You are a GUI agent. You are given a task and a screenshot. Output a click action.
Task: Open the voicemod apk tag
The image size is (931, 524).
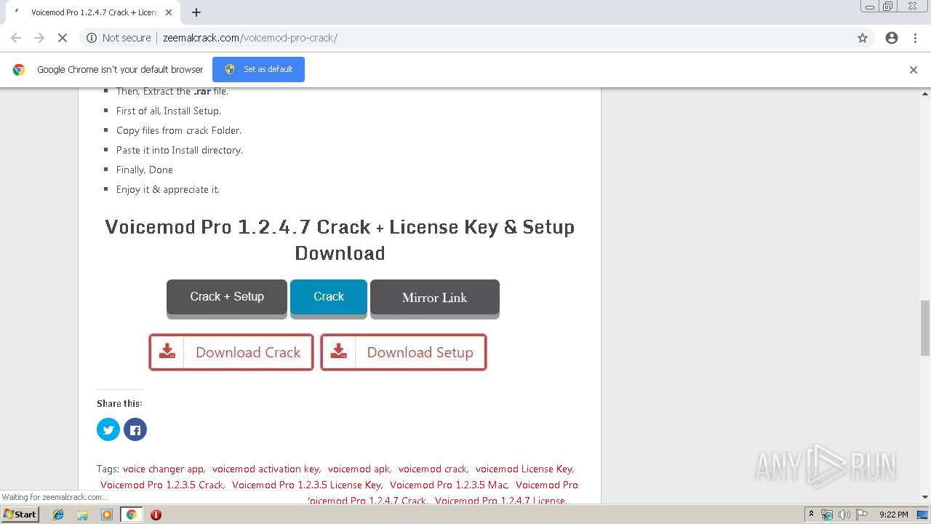(x=359, y=469)
